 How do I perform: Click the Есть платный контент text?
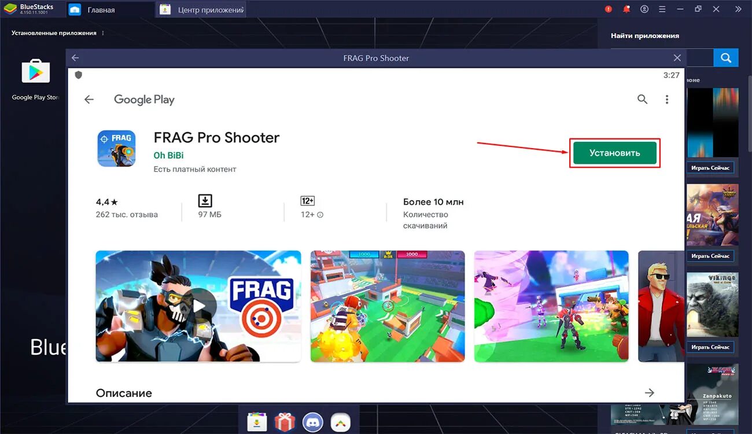(x=195, y=169)
